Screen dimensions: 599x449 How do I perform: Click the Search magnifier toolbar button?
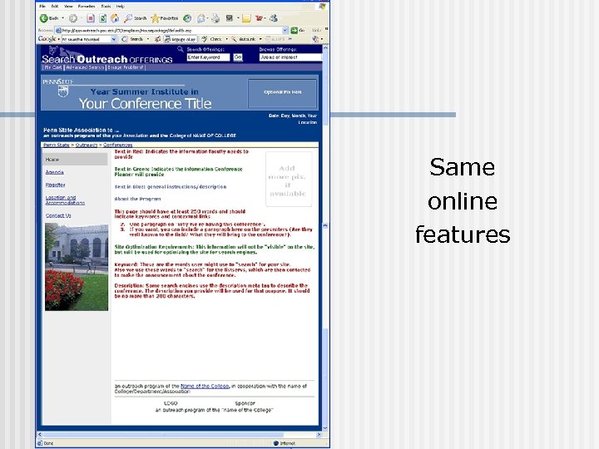coord(136,18)
